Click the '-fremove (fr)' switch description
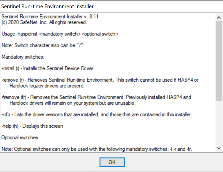The height and width of the screenshot is (172, 223). tap(96, 97)
